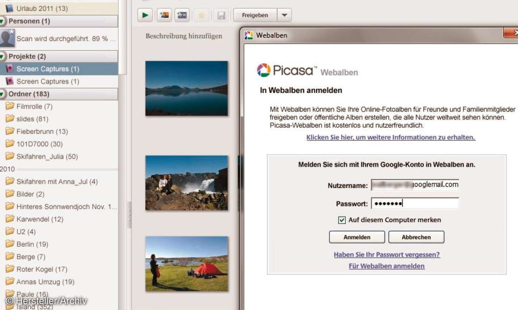Click the 101D7000 folder icon
The image size is (518, 310).
tap(9, 144)
